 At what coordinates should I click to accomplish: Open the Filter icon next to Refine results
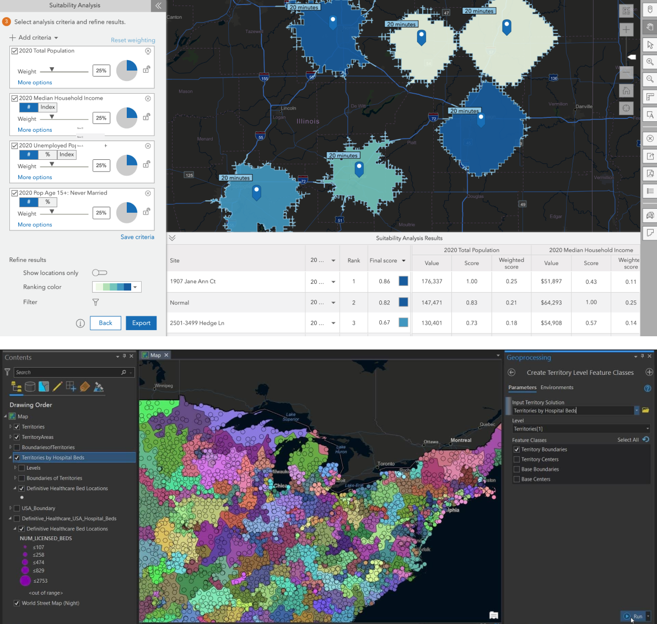95,302
